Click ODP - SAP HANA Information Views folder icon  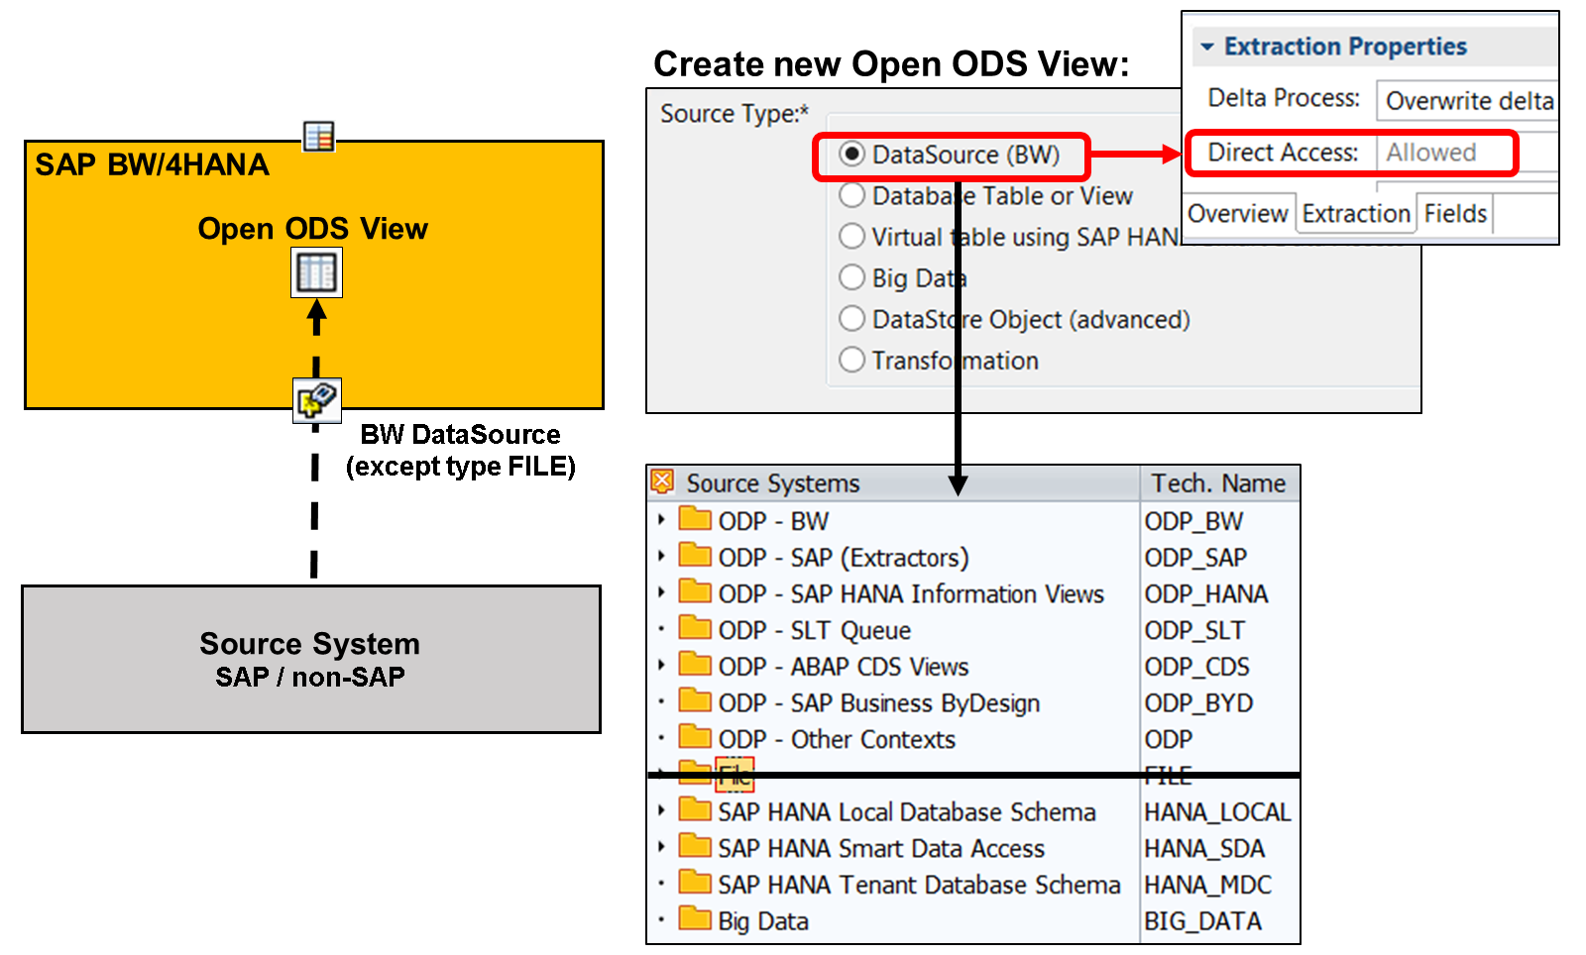click(695, 591)
